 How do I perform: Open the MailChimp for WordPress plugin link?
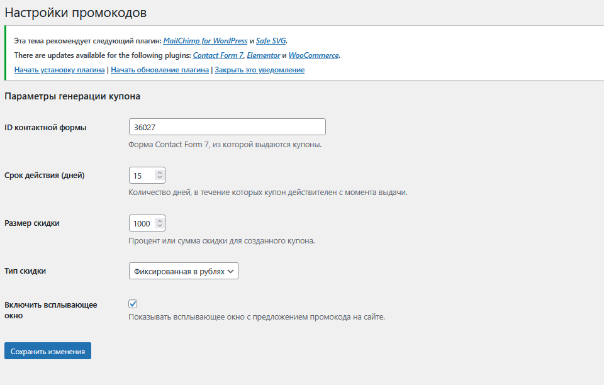tap(205, 41)
